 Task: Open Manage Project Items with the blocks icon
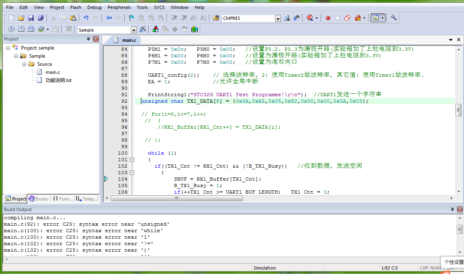(x=156, y=29)
